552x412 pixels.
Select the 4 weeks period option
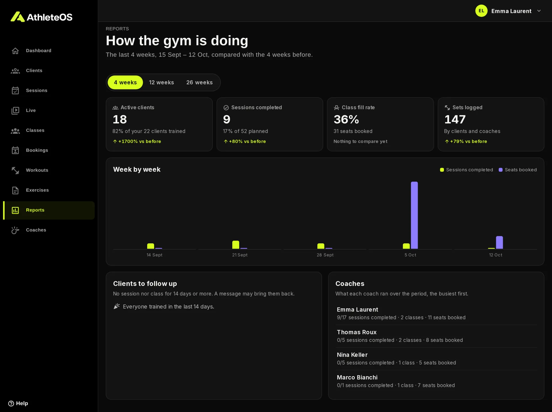point(125,82)
